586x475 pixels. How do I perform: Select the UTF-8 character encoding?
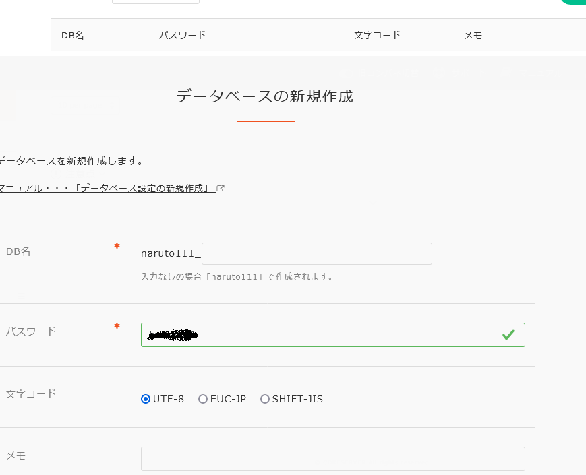(x=146, y=399)
